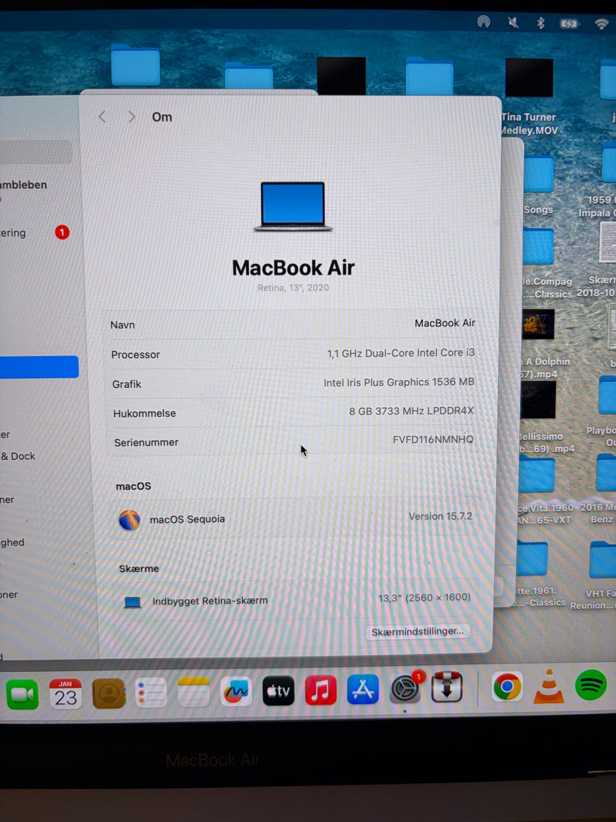This screenshot has height=822, width=616.
Task: Select the 'Bellissimo' mp4 file on desktop
Action: (538, 417)
